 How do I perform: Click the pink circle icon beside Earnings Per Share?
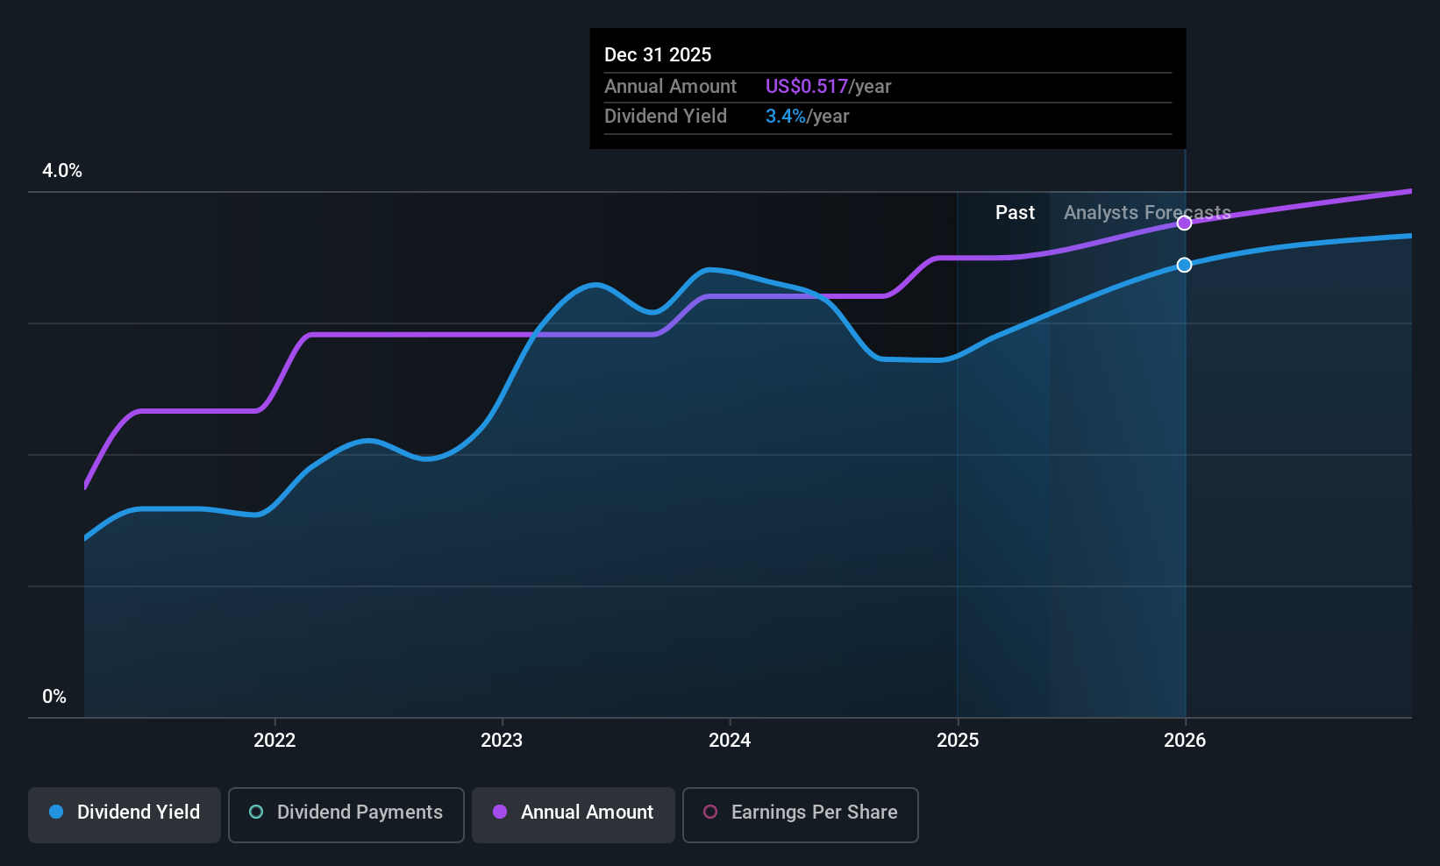point(710,812)
